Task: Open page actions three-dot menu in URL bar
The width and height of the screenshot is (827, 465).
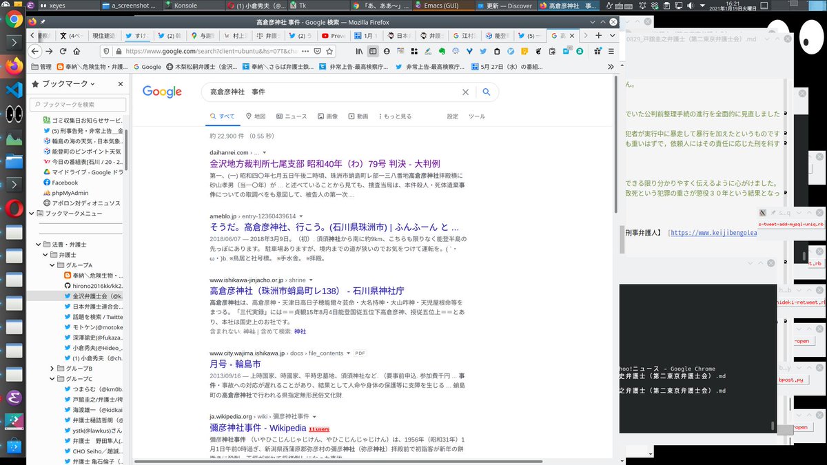Action: tap(305, 51)
